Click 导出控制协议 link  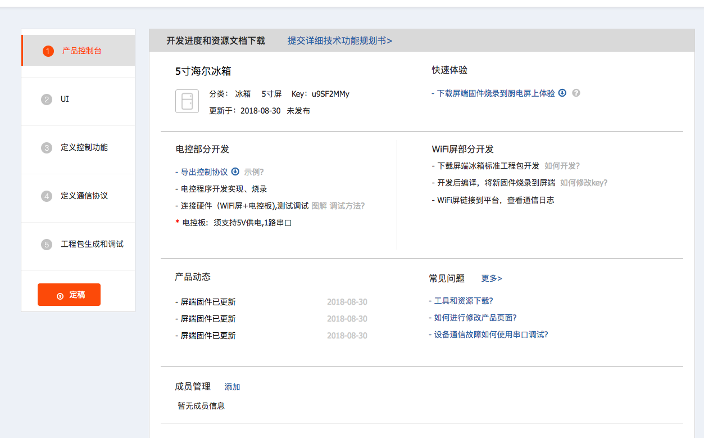(x=204, y=172)
